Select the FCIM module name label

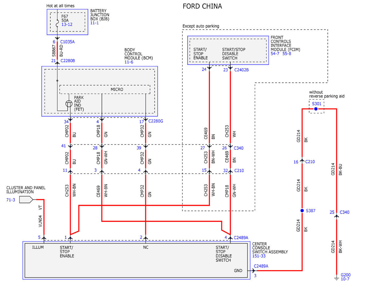[x=285, y=43]
